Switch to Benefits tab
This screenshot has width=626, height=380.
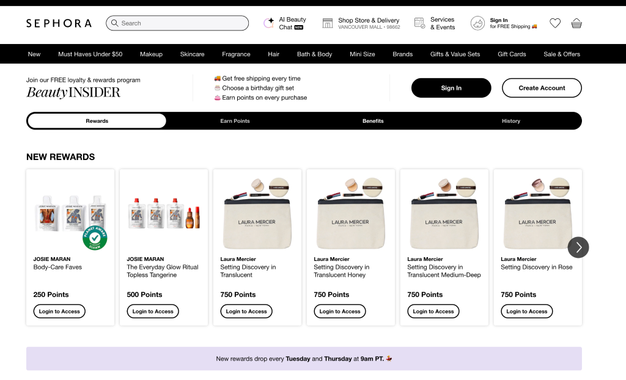373,121
